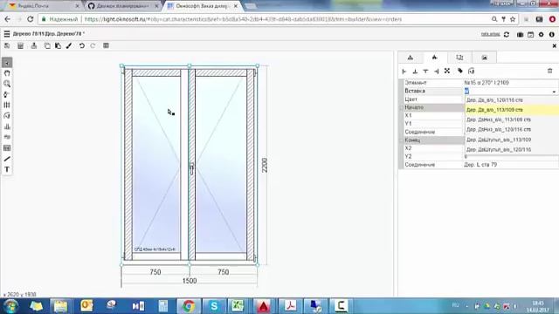Click the refresh sync icon at top right
The image size is (559, 314).
pos(507,35)
